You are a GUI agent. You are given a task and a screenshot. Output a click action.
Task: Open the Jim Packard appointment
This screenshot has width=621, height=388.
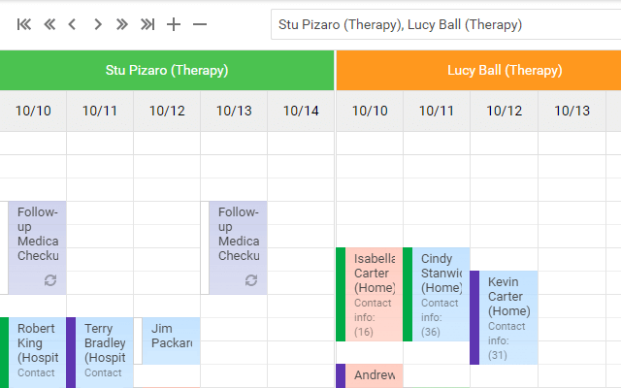(x=171, y=339)
